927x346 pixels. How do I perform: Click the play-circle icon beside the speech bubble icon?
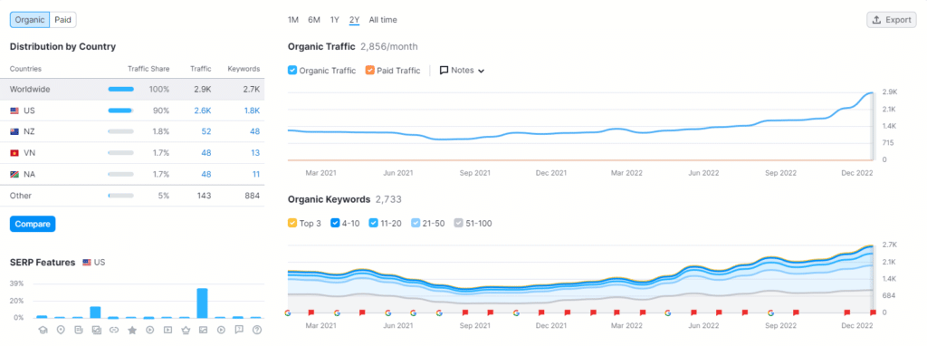221,330
